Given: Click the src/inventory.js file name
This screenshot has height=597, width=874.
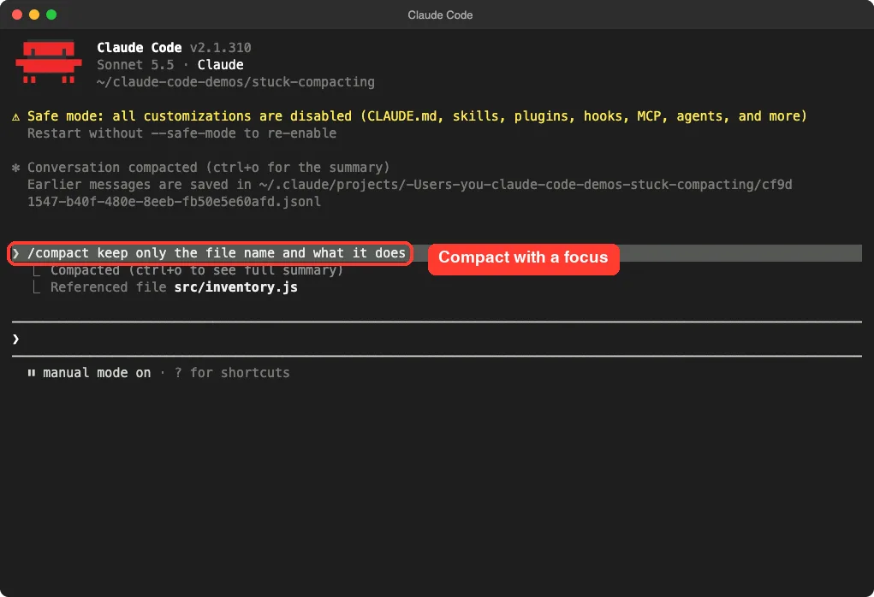Looking at the screenshot, I should click(x=235, y=287).
